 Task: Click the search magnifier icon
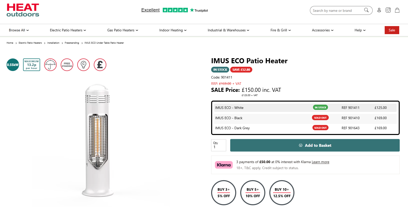[x=366, y=10]
